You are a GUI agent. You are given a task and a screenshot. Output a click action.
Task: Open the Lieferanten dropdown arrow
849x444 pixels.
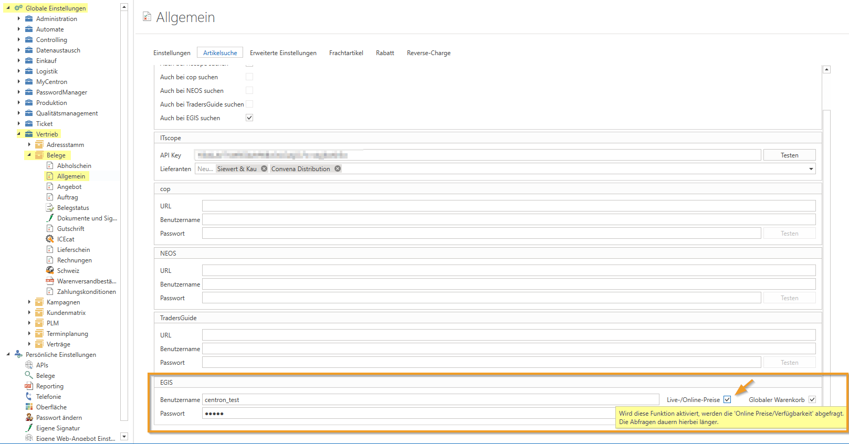811,169
